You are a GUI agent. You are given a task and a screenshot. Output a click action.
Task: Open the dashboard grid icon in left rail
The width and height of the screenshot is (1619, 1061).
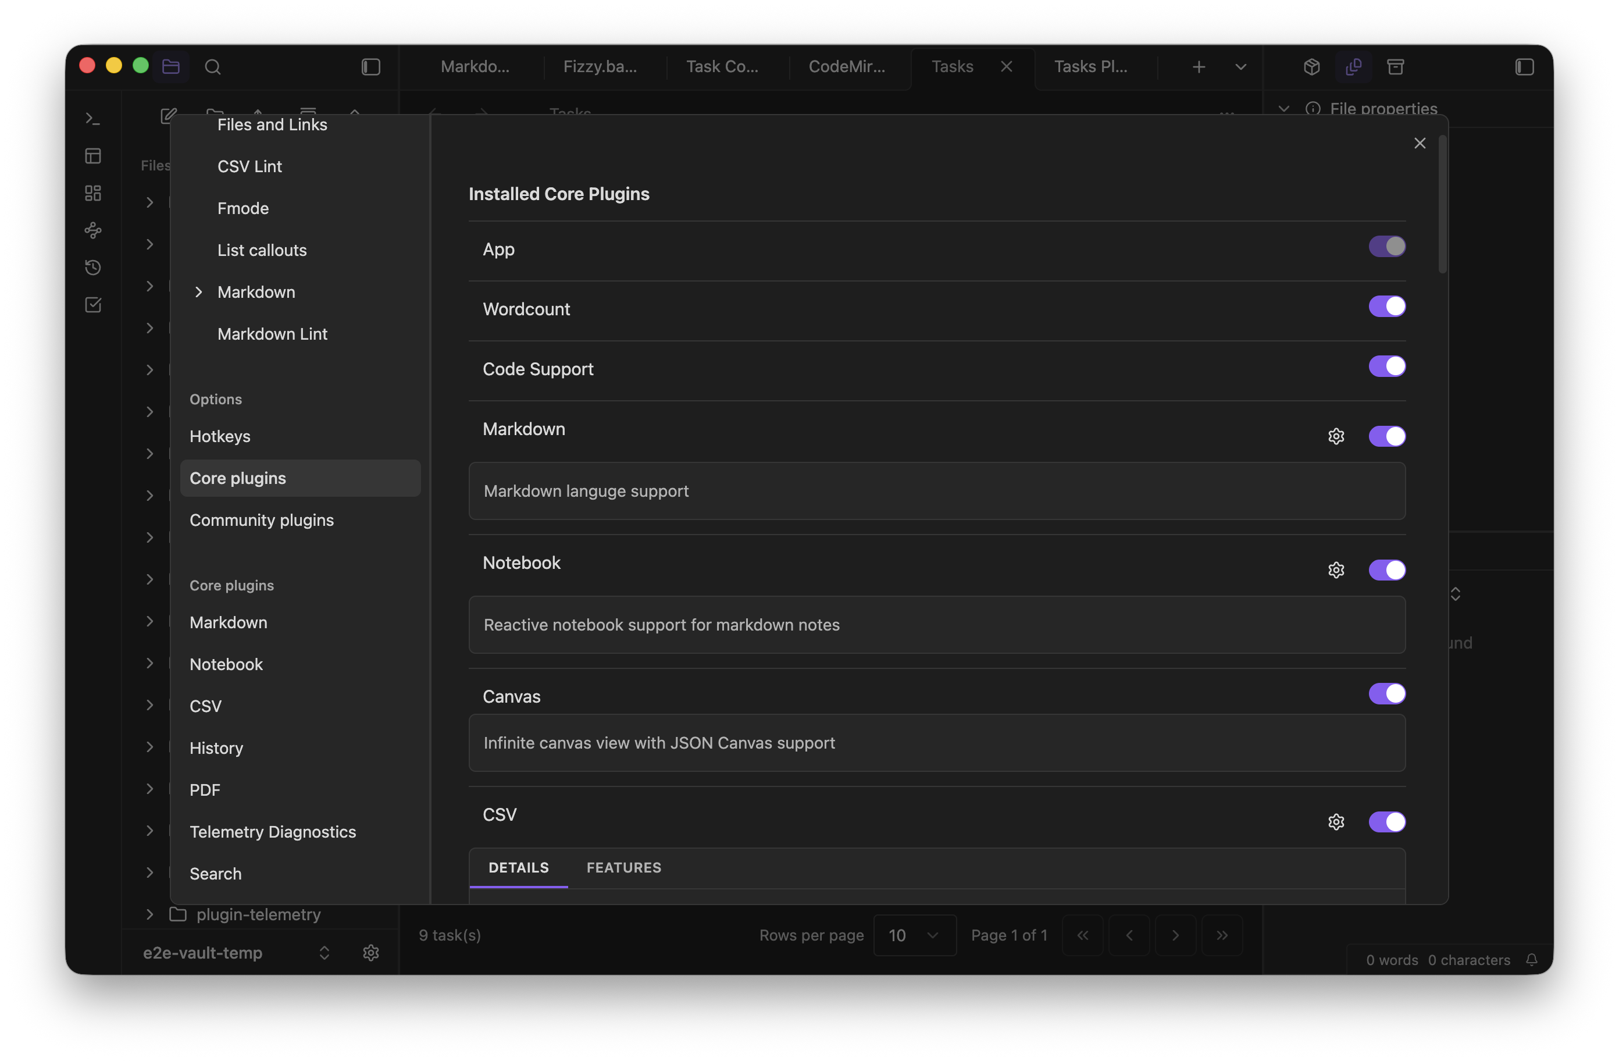tap(93, 193)
